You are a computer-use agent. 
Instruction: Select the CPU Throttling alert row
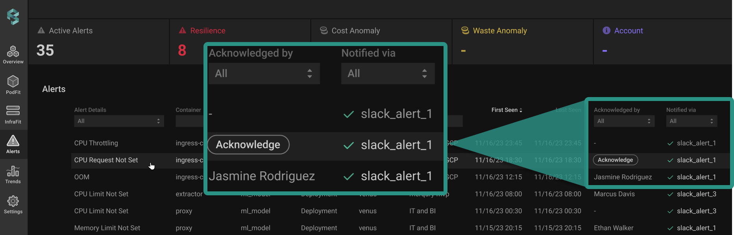pos(96,143)
